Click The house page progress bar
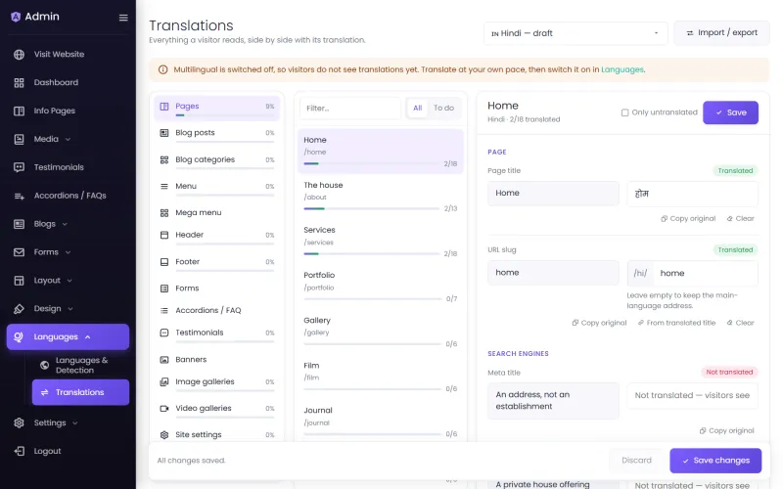The image size is (783, 489). click(372, 208)
